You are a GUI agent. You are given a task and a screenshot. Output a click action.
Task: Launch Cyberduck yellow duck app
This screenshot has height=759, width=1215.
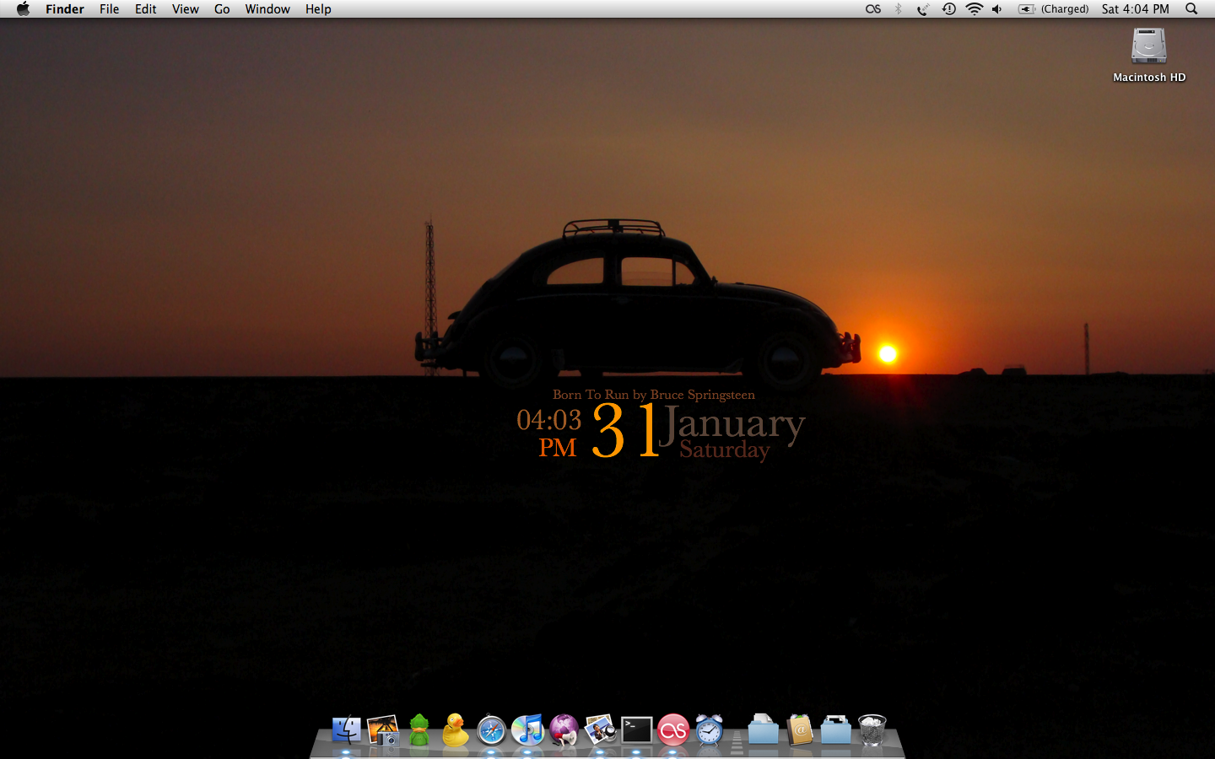[x=456, y=730]
